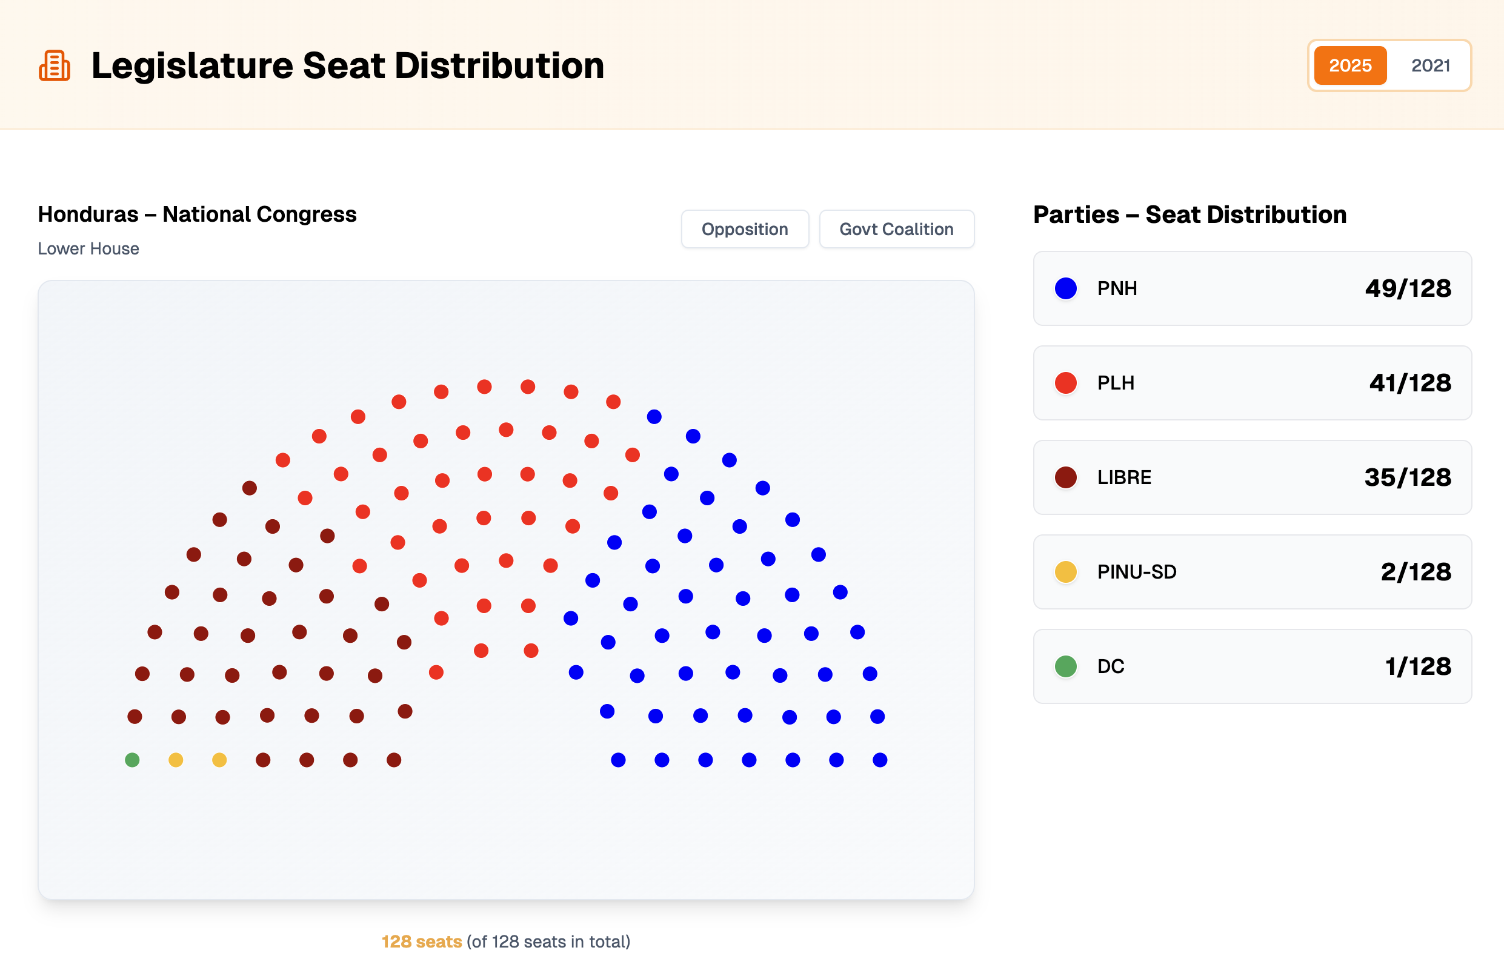Switch to the 2021 year view
The width and height of the screenshot is (1504, 956).
tap(1429, 65)
